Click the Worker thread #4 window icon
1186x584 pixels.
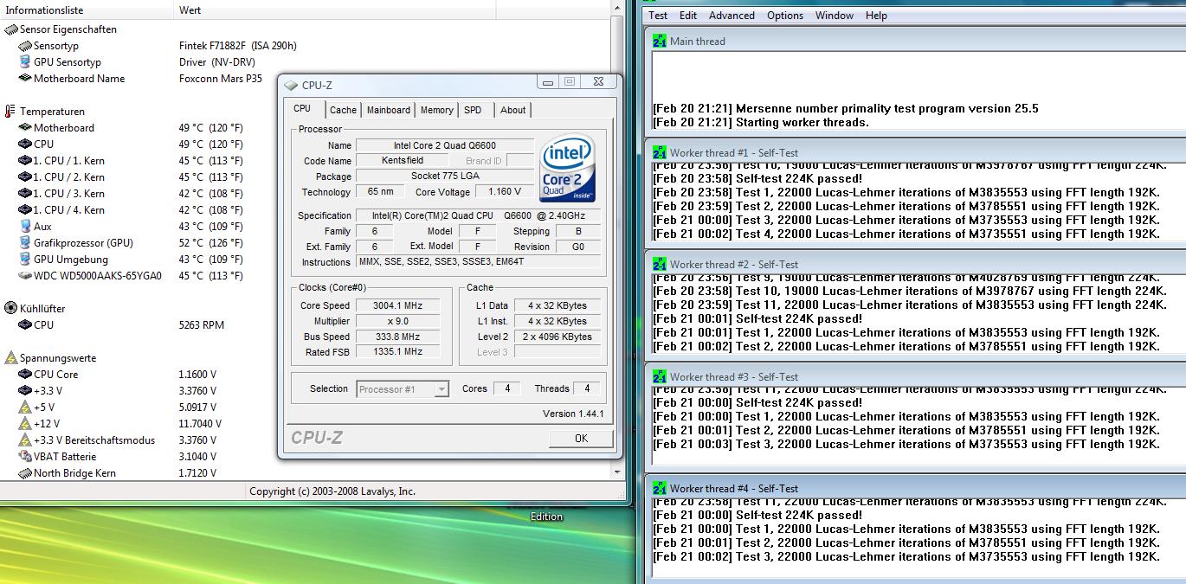tap(659, 488)
